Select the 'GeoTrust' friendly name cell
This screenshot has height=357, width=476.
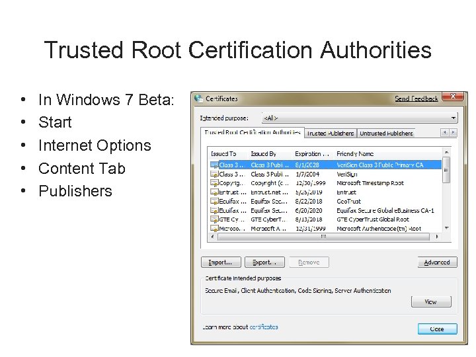348,201
